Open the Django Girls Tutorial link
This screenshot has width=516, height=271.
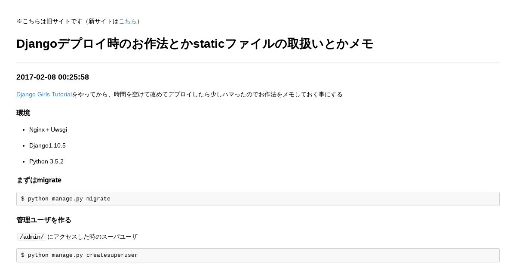coord(44,94)
